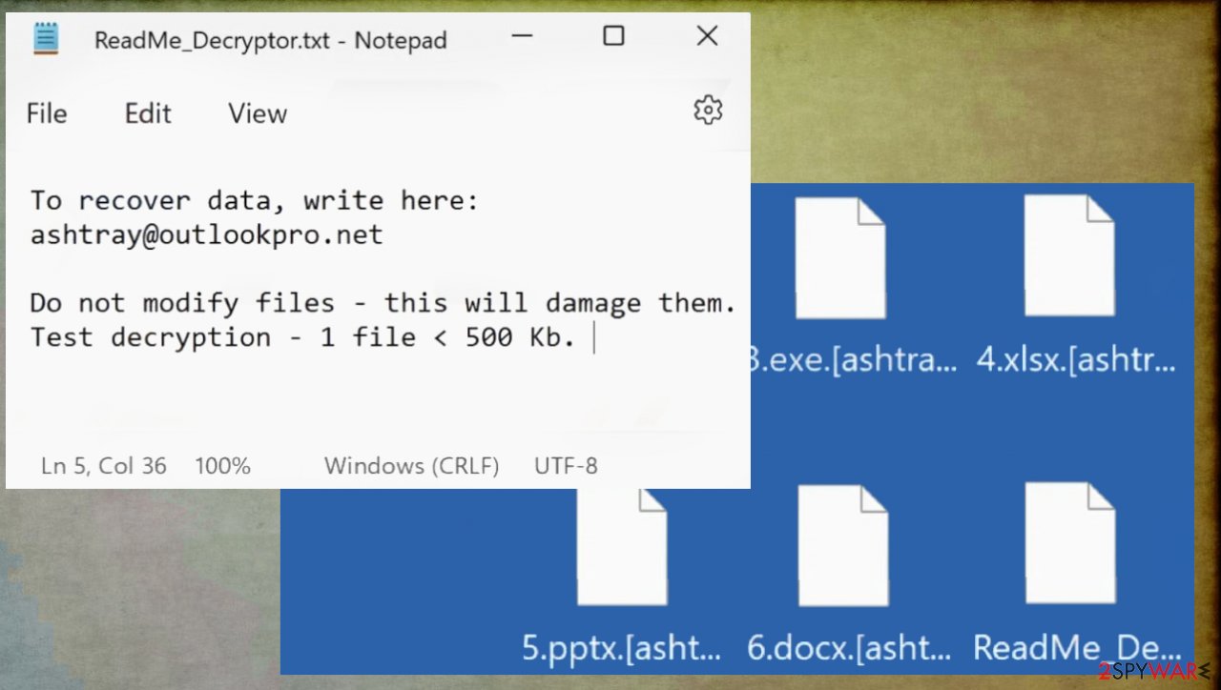
Task: Click the Windows (CRLF) line-ending indicator
Action: [x=412, y=465]
